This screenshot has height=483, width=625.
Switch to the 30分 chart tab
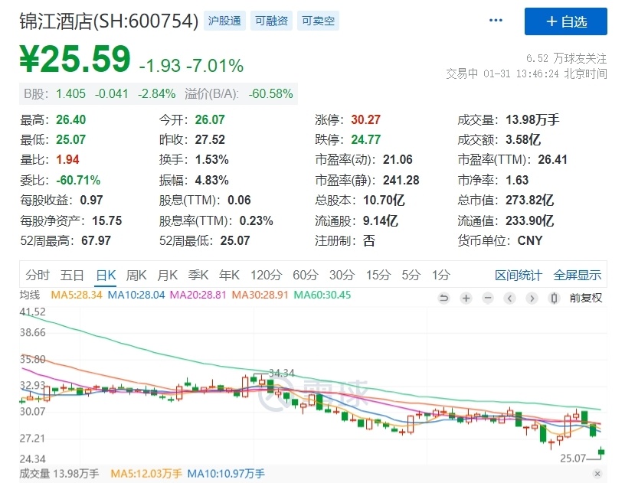342,275
